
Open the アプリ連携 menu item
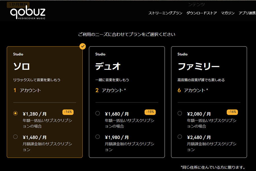point(247,13)
